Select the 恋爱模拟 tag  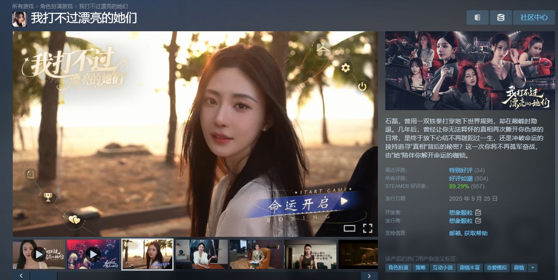tap(497, 268)
